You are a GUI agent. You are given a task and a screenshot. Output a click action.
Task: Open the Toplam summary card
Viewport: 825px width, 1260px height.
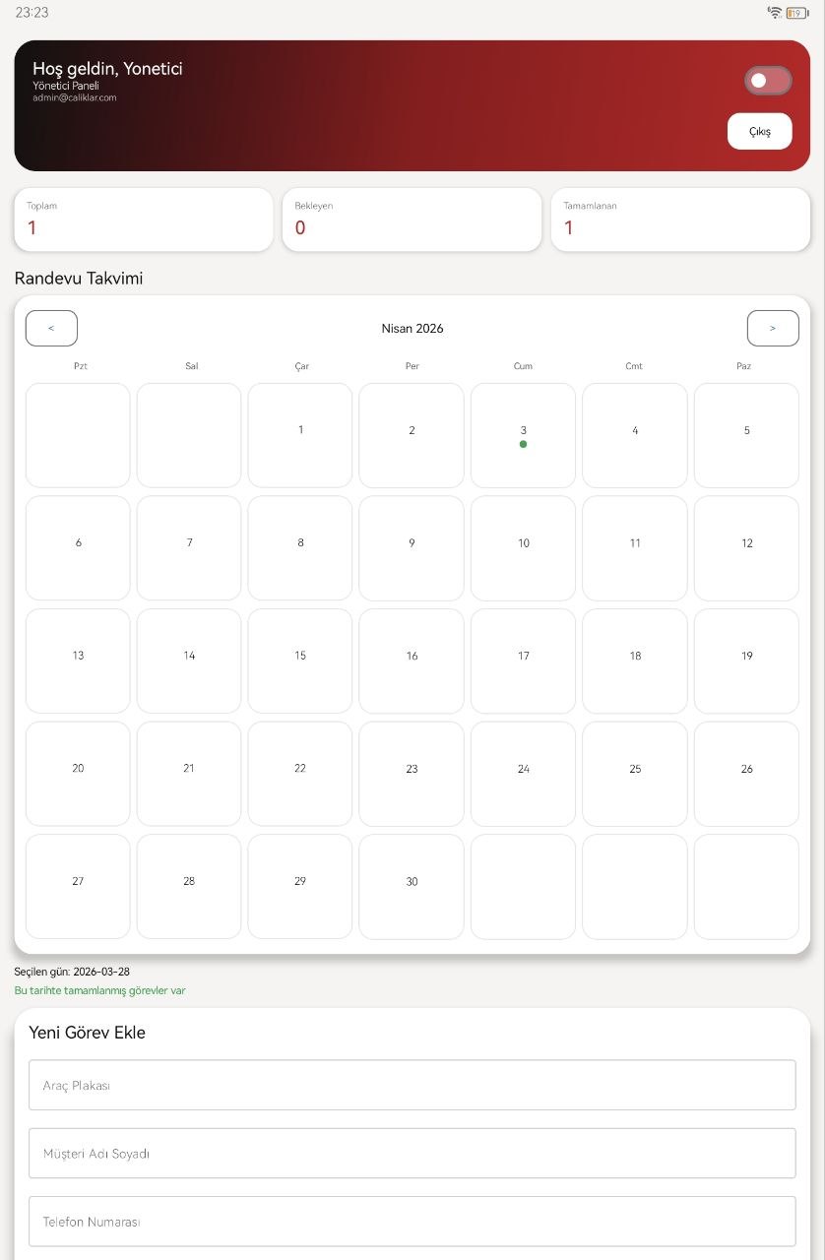tap(144, 220)
